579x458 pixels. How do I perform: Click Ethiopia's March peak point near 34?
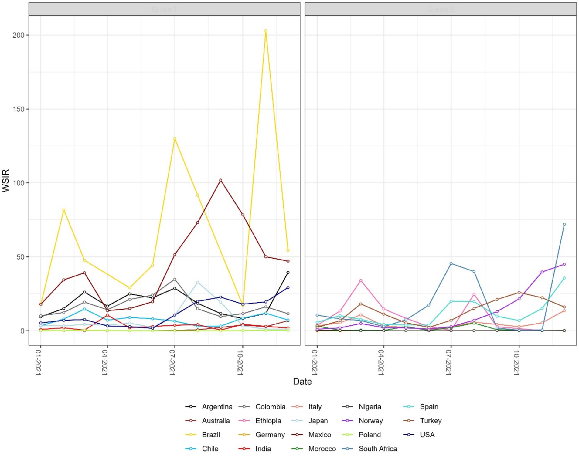(361, 280)
